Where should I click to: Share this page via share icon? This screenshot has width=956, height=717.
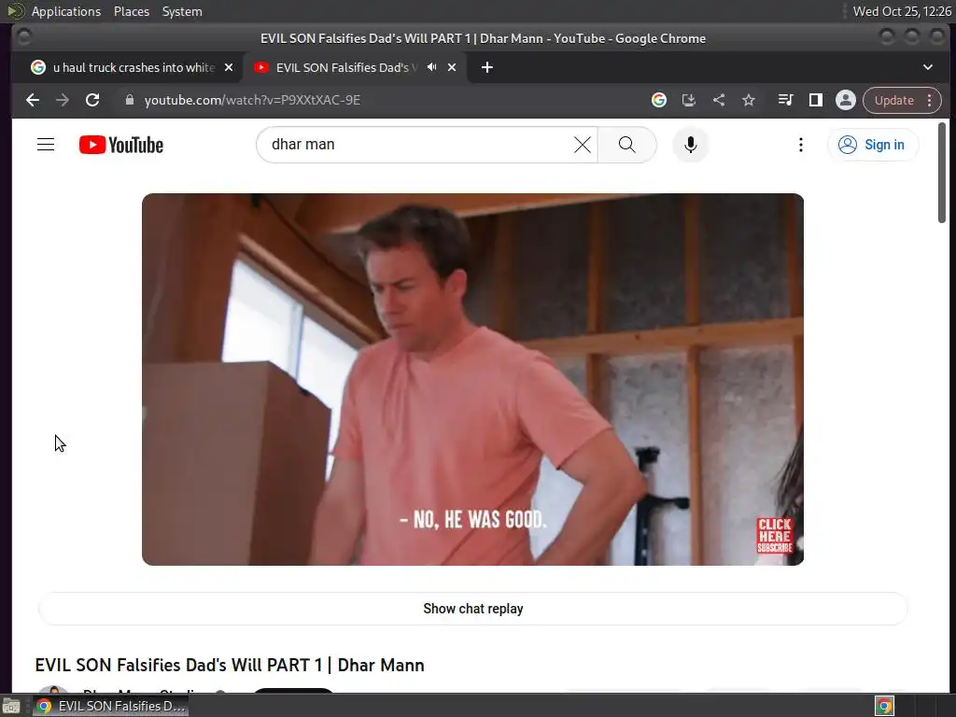[x=719, y=100]
